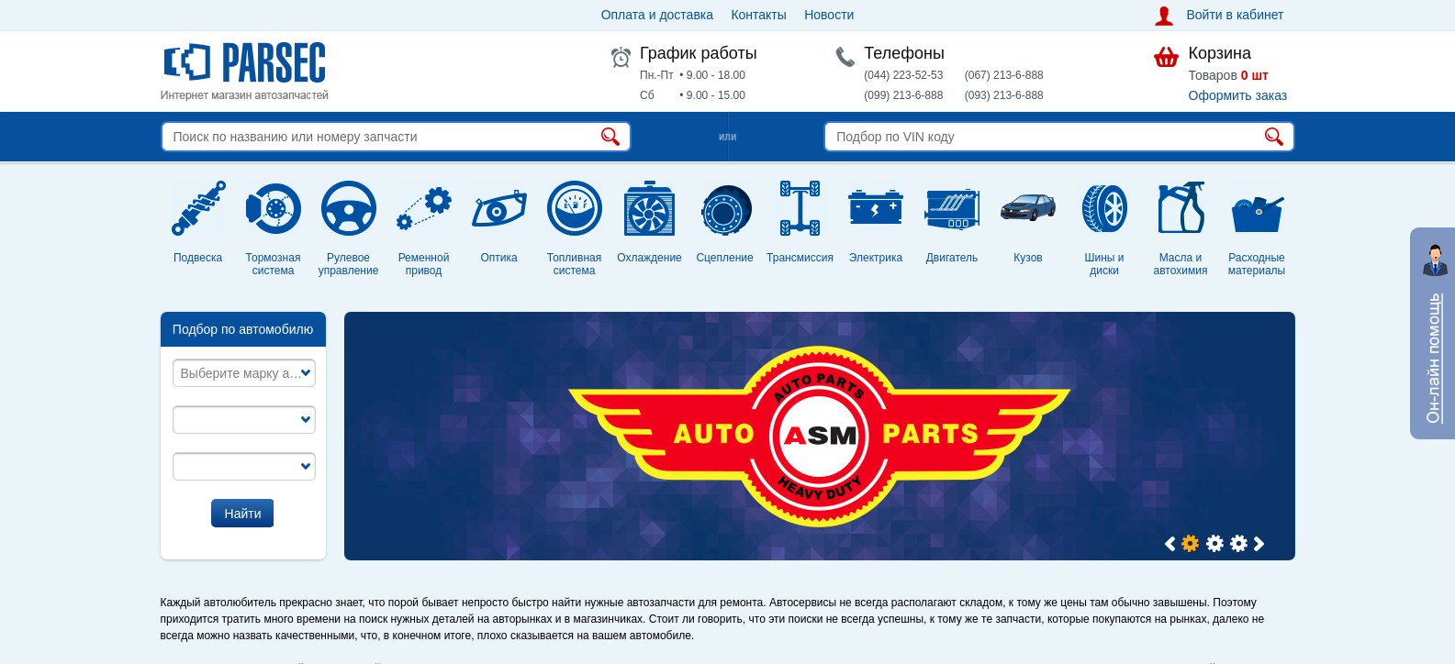Open the second empty dropdown below car brand

click(244, 420)
